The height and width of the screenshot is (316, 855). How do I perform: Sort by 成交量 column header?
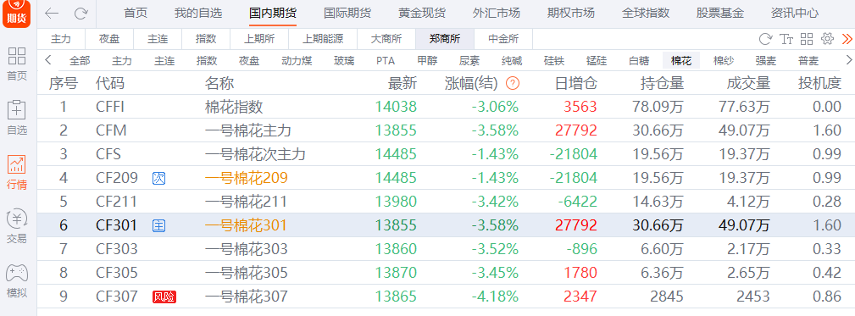click(x=748, y=83)
